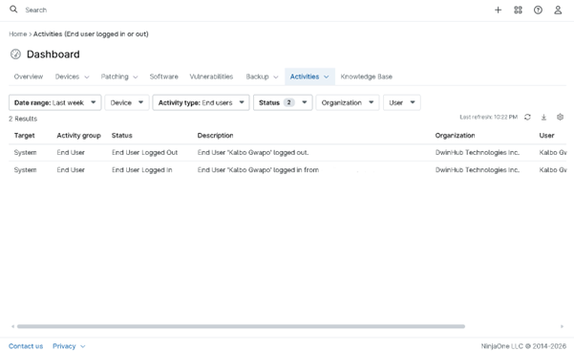
Task: Switch to the Overview tab
Action: [29, 77]
